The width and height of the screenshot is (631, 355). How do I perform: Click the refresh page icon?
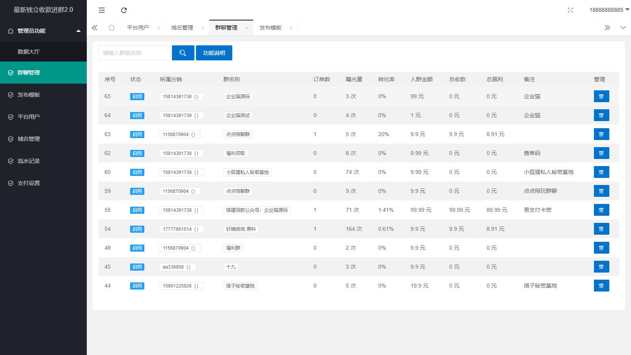[x=124, y=10]
